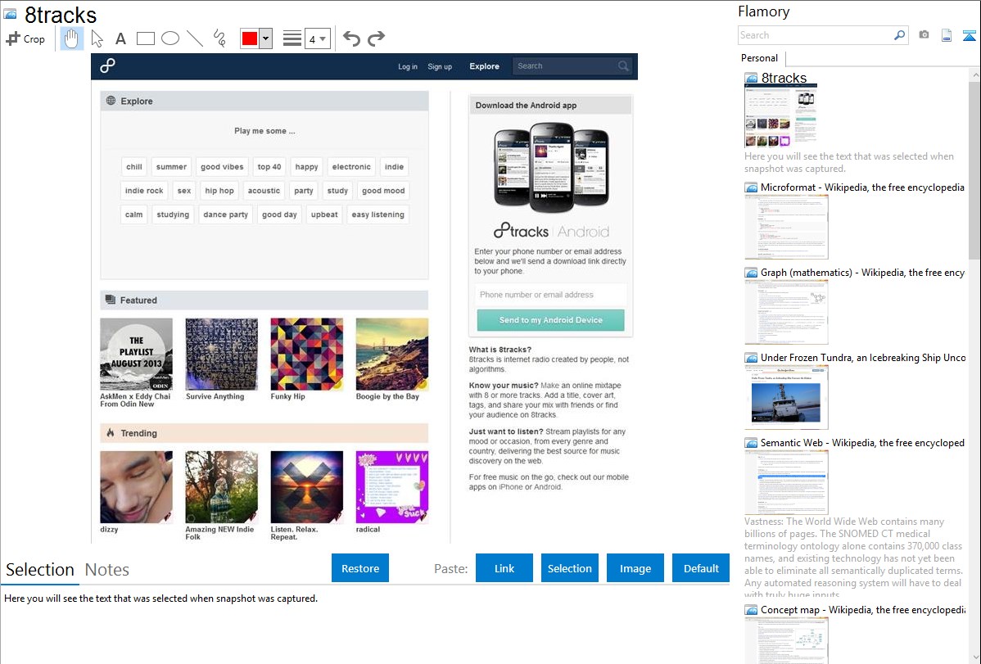The height and width of the screenshot is (664, 981).
Task: Select the easy listening tag
Action: [x=377, y=214]
